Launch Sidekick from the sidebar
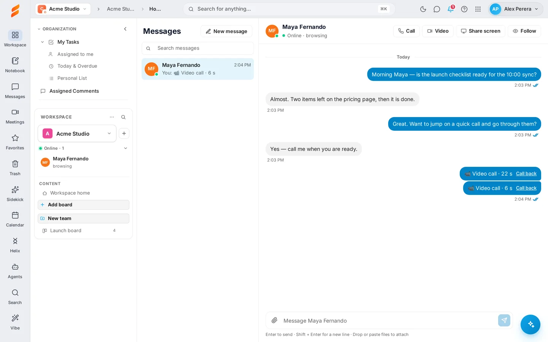The height and width of the screenshot is (342, 548). tap(15, 194)
